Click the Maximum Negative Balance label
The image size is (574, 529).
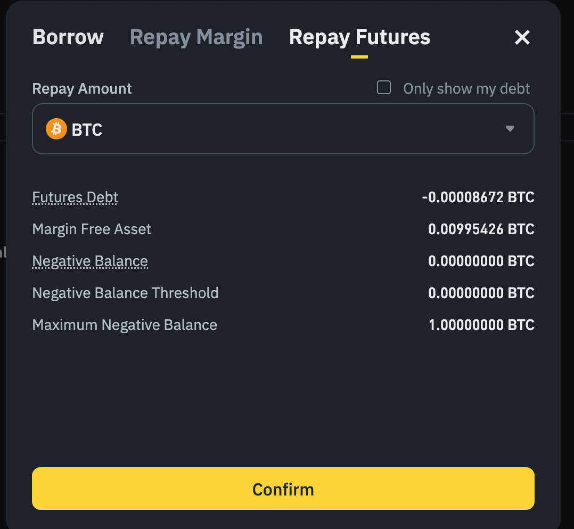(x=125, y=325)
